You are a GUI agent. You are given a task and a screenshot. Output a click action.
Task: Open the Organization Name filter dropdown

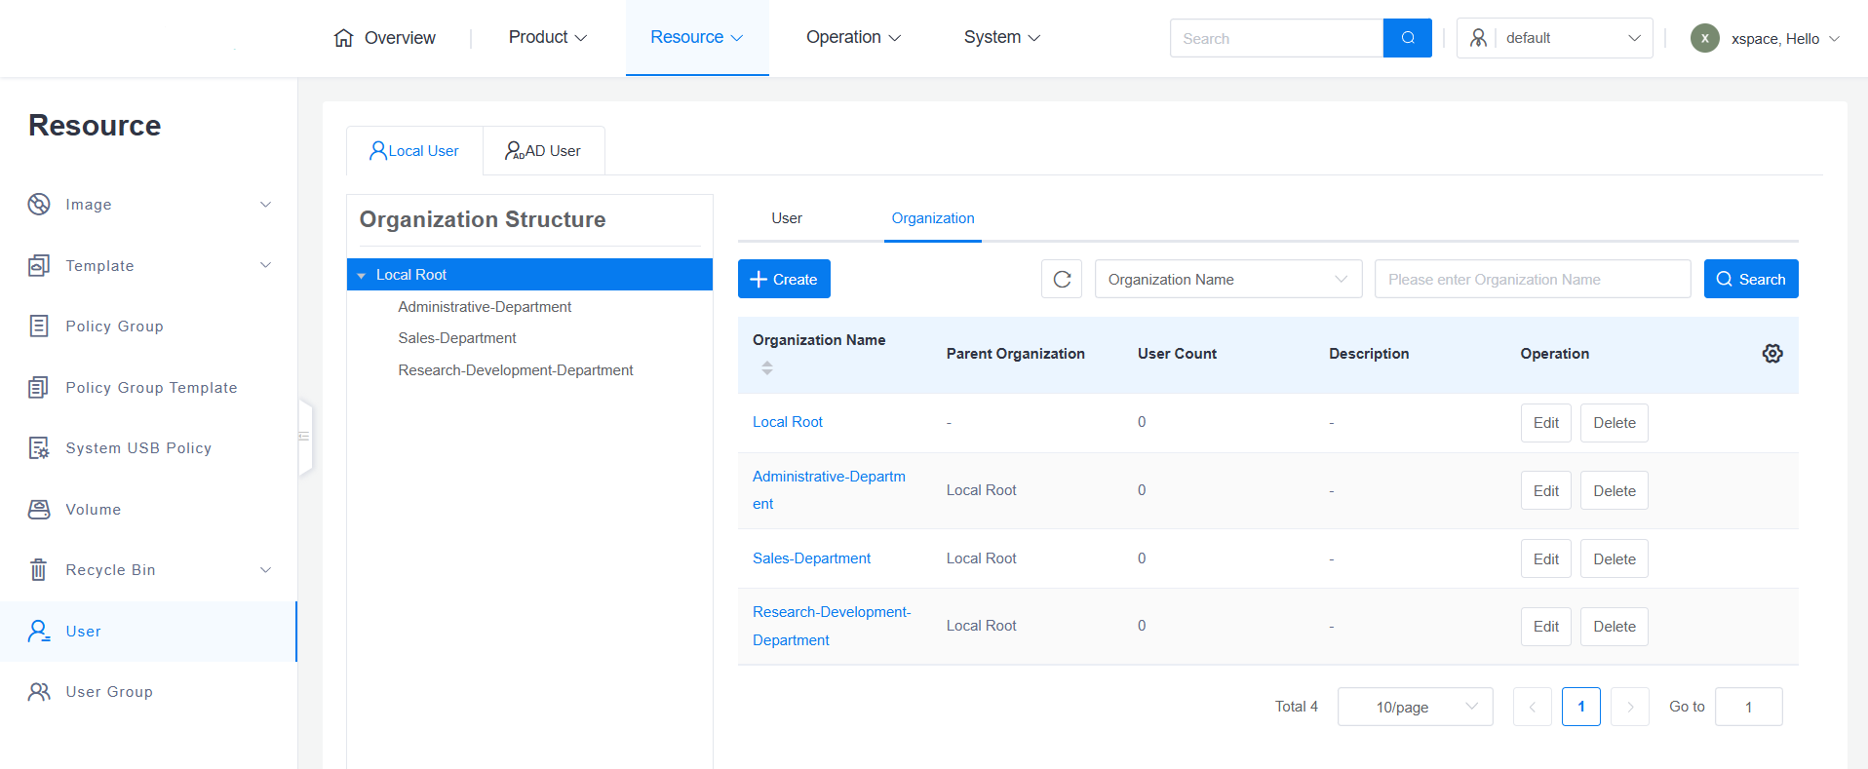(1227, 280)
